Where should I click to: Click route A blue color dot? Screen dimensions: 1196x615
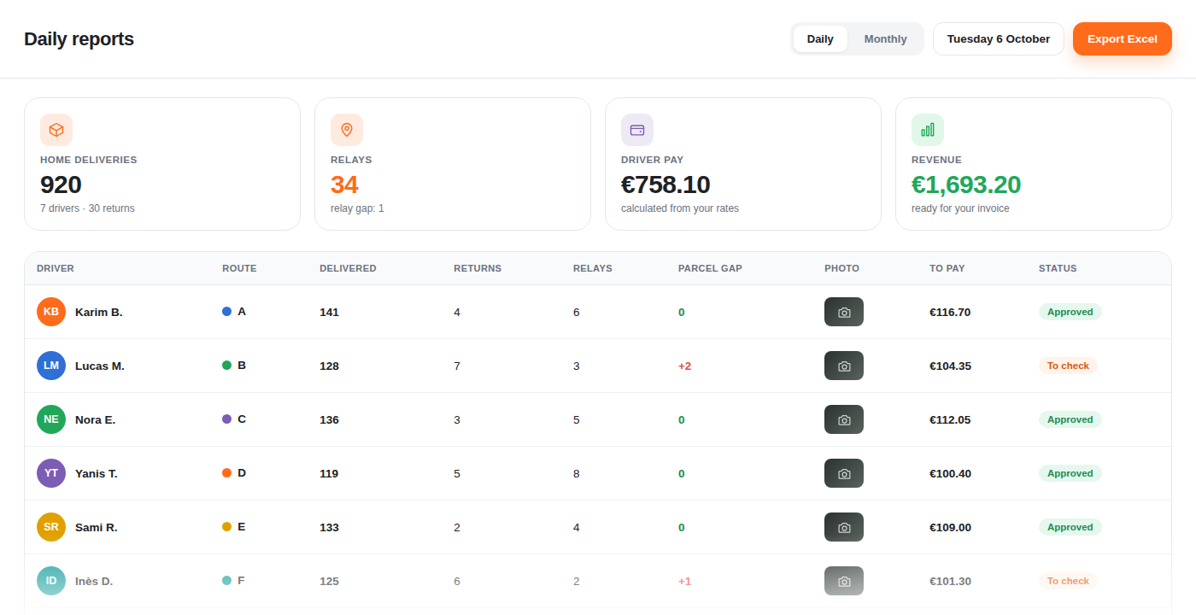coord(227,312)
